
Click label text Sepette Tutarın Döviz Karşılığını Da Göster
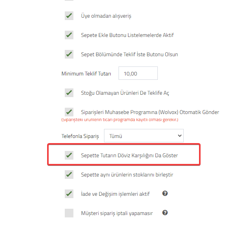coord(130,155)
